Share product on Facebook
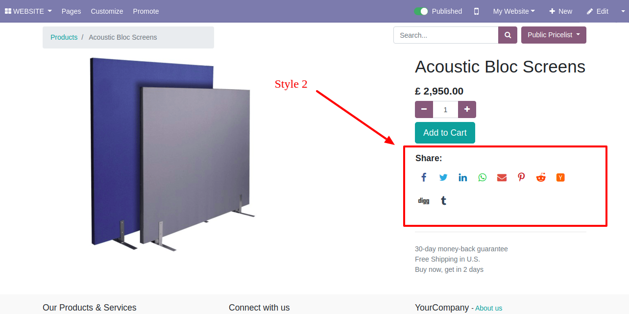 tap(424, 177)
